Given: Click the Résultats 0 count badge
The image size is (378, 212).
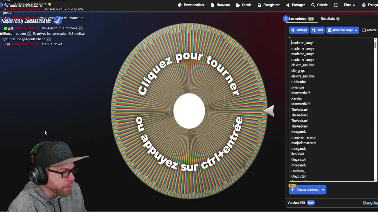Looking at the screenshot, I should click(x=338, y=19).
